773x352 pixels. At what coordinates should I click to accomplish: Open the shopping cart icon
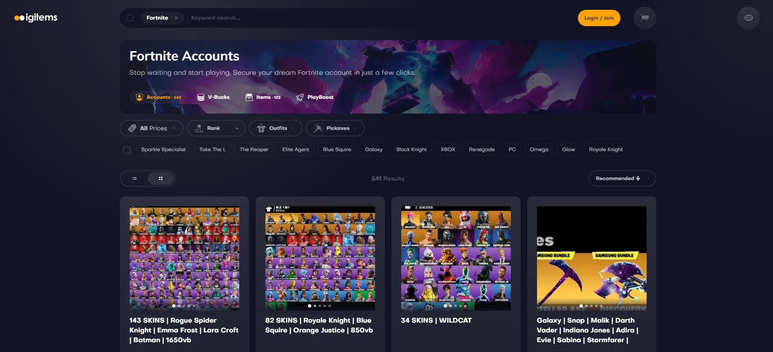click(x=645, y=18)
